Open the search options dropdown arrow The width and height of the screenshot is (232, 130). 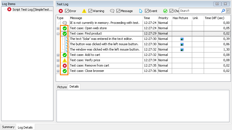228,11
